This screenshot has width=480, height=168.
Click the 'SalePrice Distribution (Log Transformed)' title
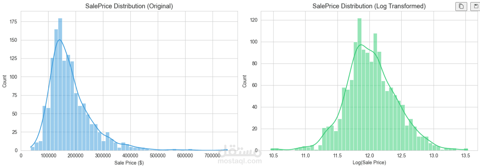[369, 6]
